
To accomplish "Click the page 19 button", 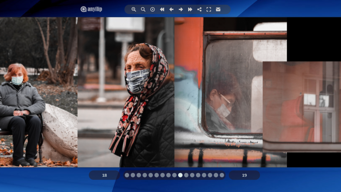I will 244,175.
